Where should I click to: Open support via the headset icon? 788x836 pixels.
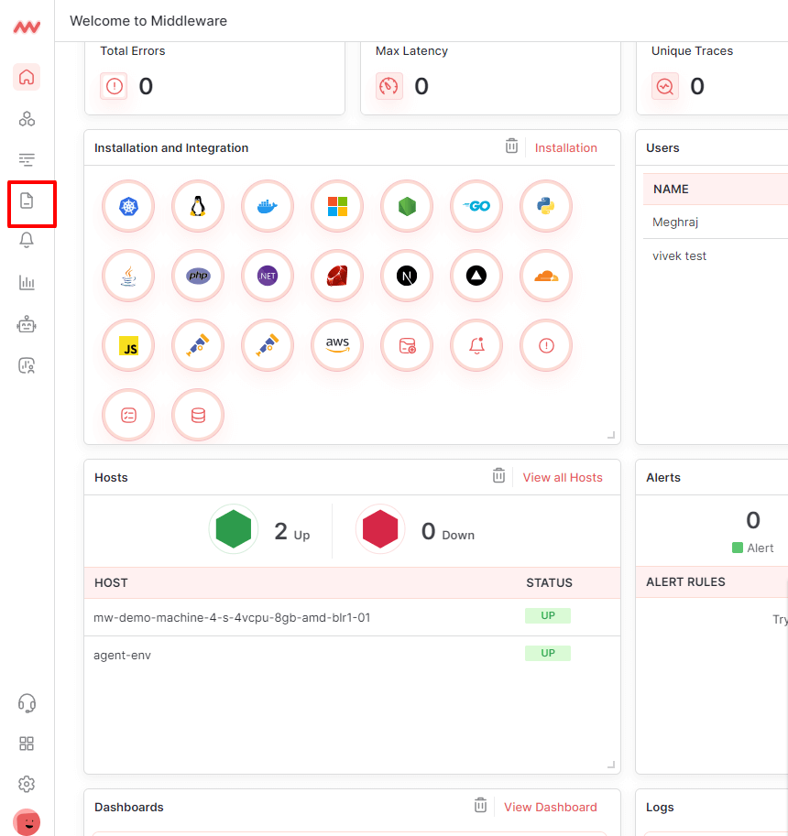(x=27, y=703)
